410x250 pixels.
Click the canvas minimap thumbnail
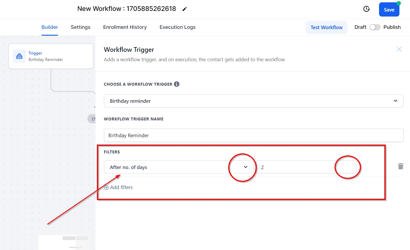pyautogui.click(x=64, y=242)
